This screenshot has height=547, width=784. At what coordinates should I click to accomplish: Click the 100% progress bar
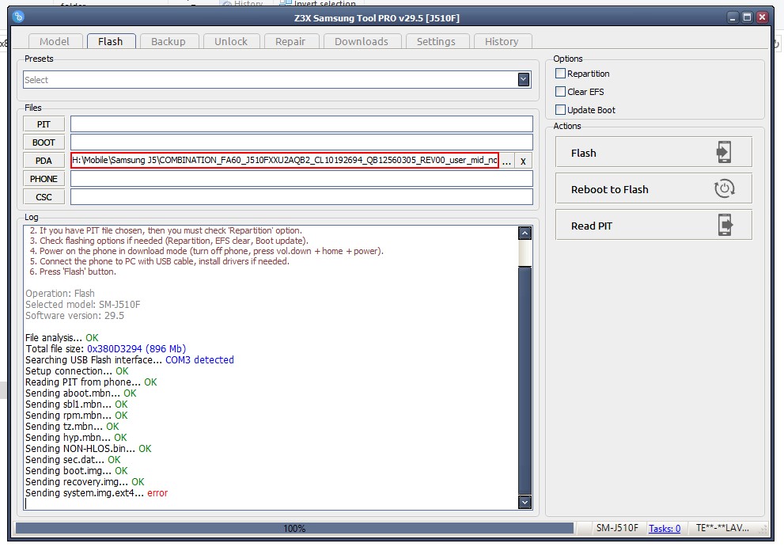pyautogui.click(x=294, y=528)
